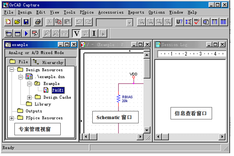Collapse the Design Resources folder
Viewport: 234px width, 156px height.
pyautogui.click(x=12, y=69)
